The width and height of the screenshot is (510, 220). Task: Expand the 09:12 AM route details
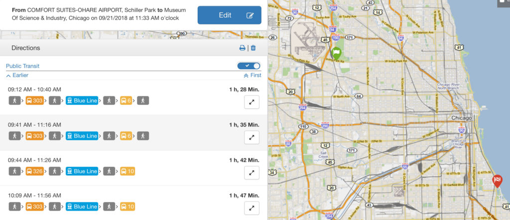[252, 102]
